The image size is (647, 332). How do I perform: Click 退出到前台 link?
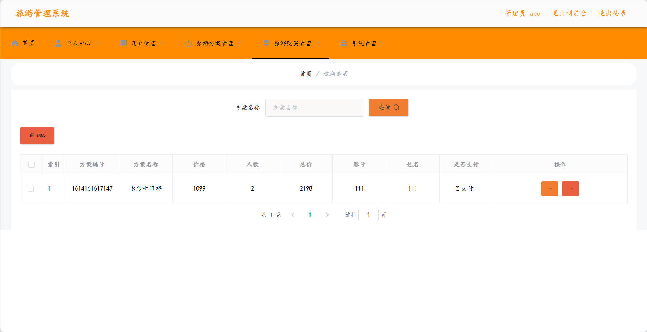tap(569, 13)
